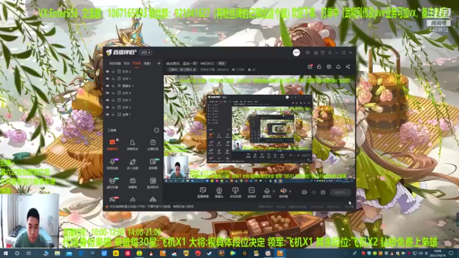
Task: Toggle visibility of the 文本 2 source
Action: [x=107, y=71]
